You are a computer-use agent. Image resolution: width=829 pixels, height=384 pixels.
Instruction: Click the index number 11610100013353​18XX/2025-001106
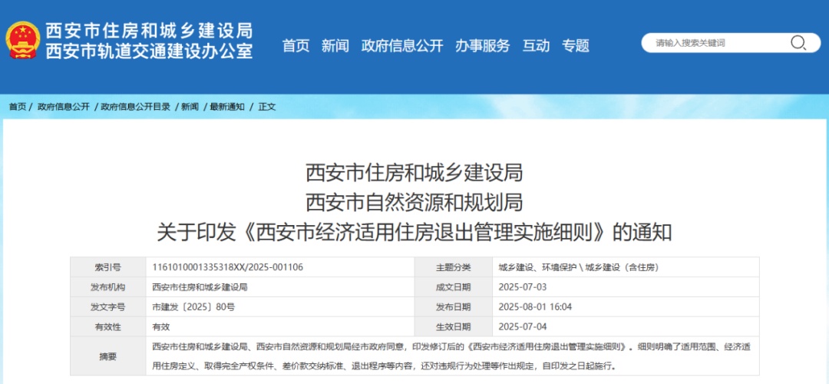tap(228, 267)
